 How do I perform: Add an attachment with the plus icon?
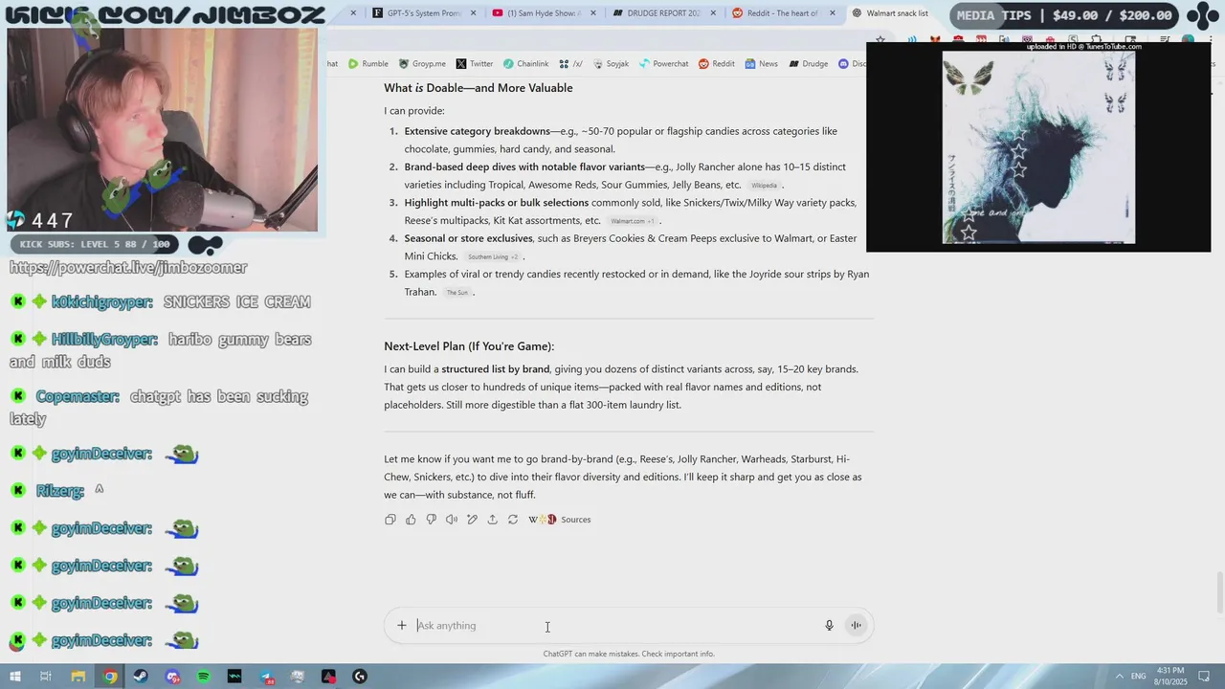402,626
